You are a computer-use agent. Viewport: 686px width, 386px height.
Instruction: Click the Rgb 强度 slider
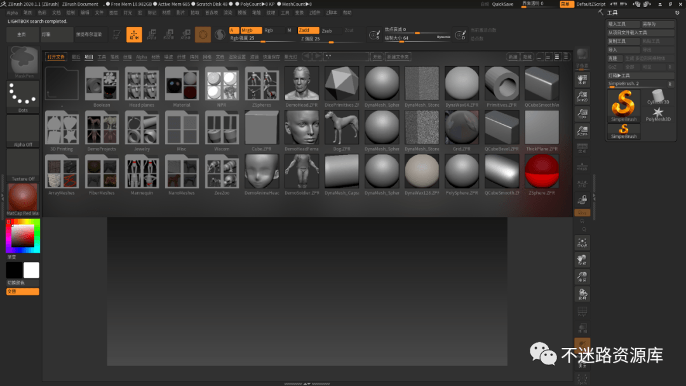262,39
